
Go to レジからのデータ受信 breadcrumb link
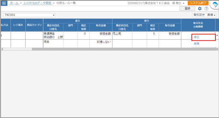37,3
